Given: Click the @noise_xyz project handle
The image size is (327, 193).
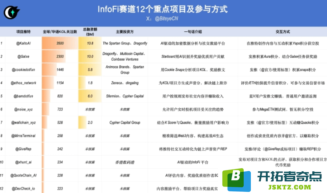Looking at the screenshot, I should click(x=24, y=109).
